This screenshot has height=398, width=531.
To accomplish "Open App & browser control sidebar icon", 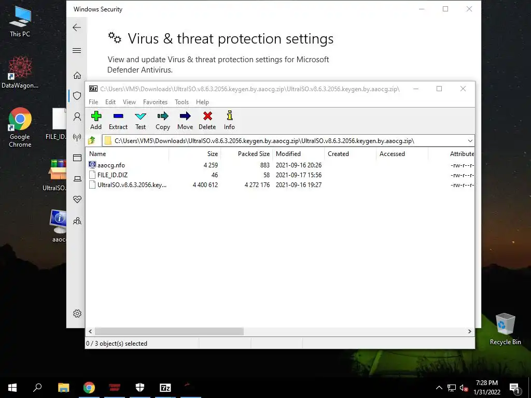I will click(x=77, y=158).
